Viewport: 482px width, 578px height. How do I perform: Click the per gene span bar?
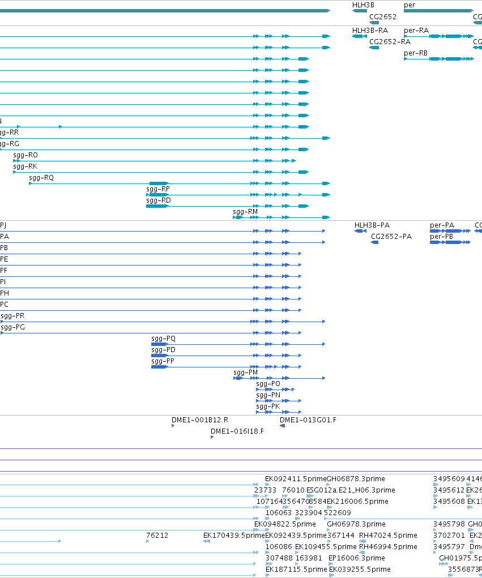tap(438, 11)
